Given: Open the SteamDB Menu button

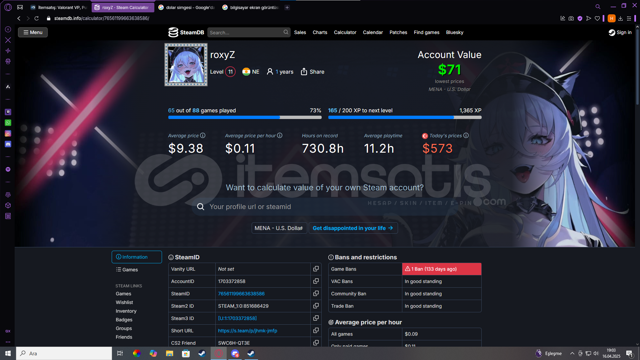Looking at the screenshot, I should [33, 32].
